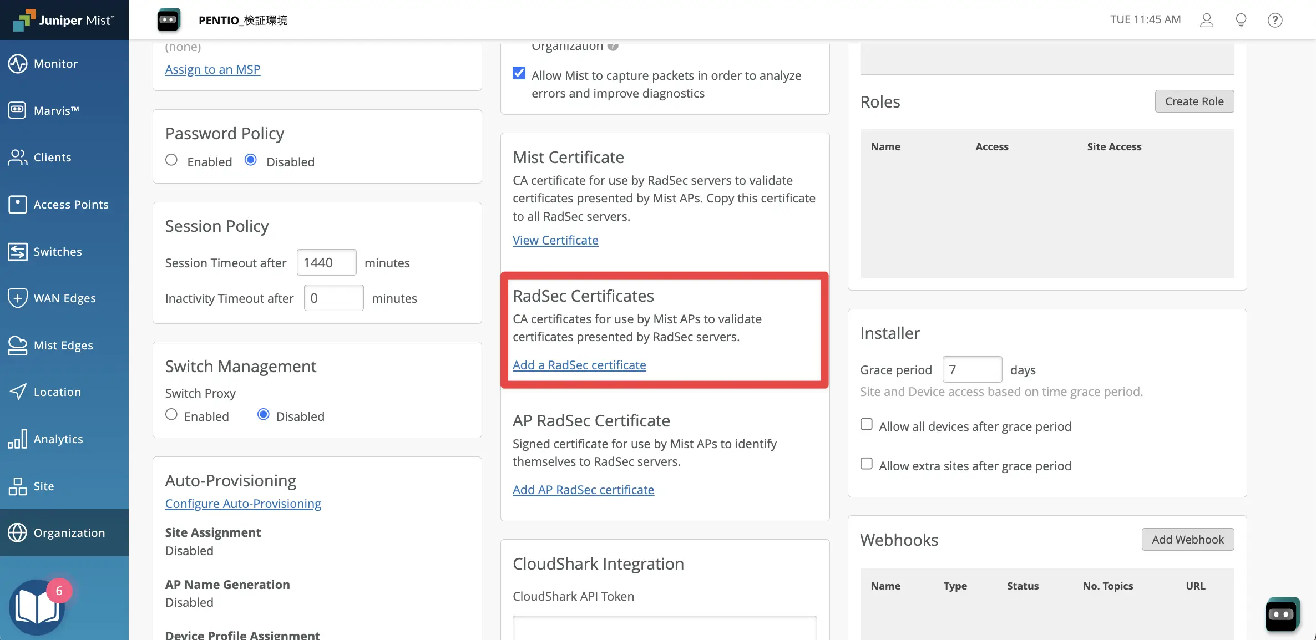The width and height of the screenshot is (1316, 640).
Task: Click the Clients menu label
Action: pyautogui.click(x=53, y=158)
